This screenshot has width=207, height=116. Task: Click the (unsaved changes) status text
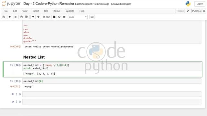pos(121,4)
